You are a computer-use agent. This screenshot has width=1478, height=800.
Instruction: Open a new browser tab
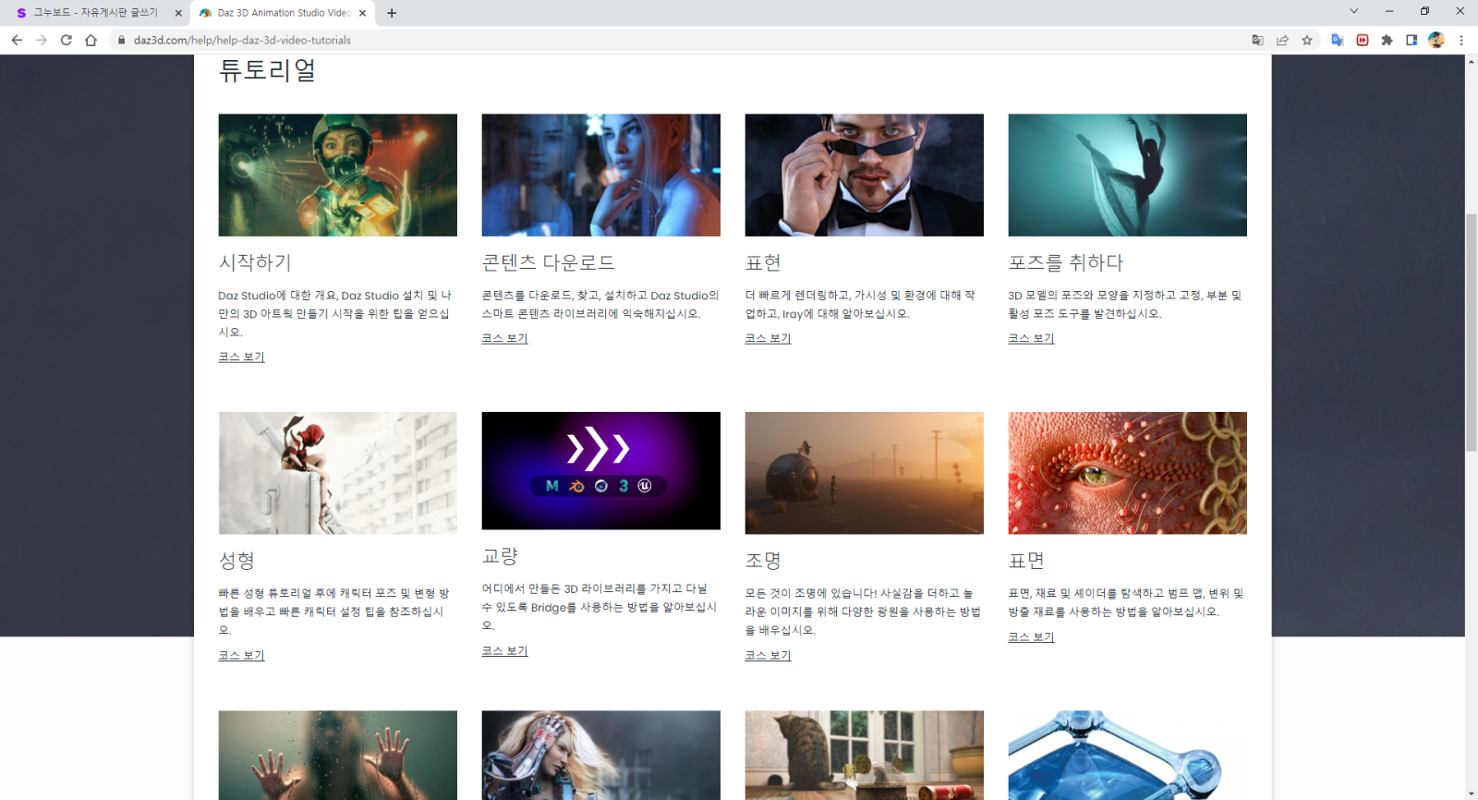pyautogui.click(x=392, y=13)
